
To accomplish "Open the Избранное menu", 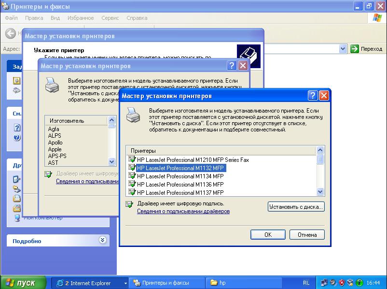I will pos(81,18).
